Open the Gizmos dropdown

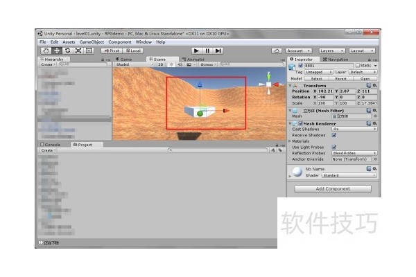[208, 64]
